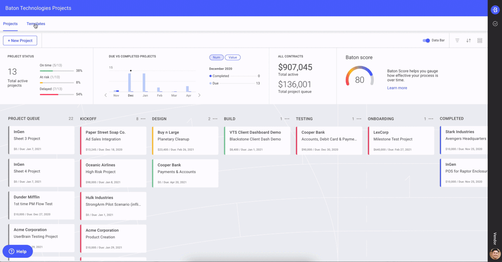Viewport: 502px width, 262px height.
Task: Open the filter icon in toolbar
Action: tap(457, 41)
